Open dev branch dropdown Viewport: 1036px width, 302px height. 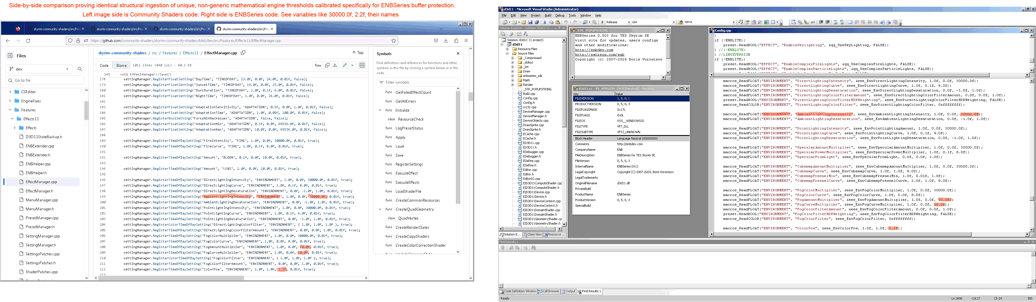39,69
